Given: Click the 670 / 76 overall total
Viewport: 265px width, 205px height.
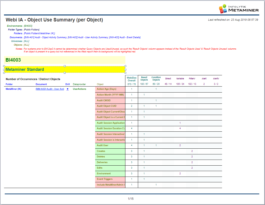Looking at the screenshot, I should (132, 84).
